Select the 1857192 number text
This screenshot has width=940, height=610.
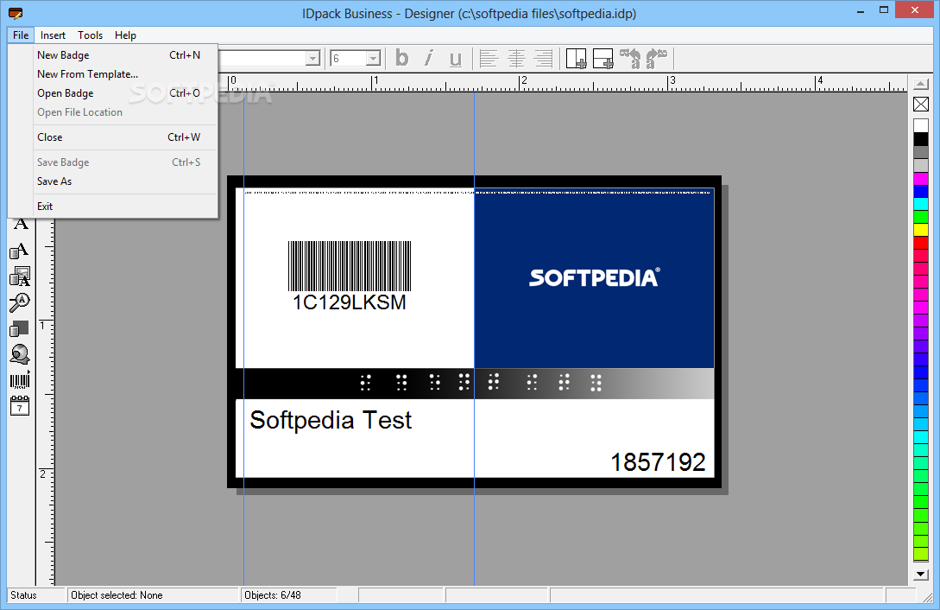658,462
